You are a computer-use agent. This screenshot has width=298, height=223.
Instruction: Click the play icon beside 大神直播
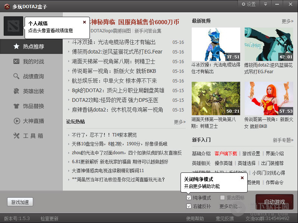point(17,121)
